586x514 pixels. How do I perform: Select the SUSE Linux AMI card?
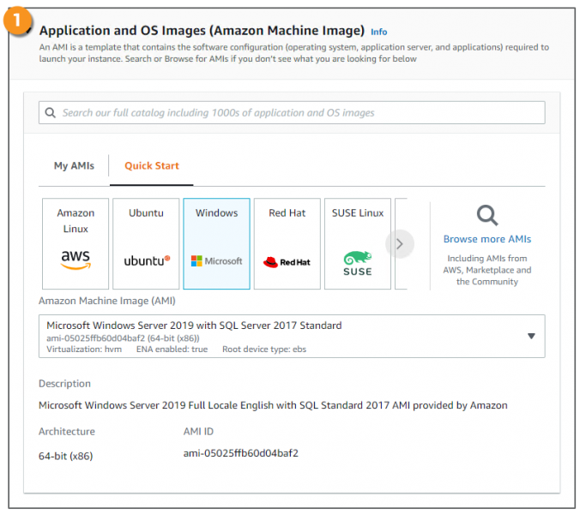[358, 243]
